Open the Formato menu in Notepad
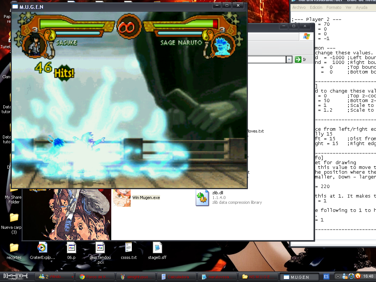The image size is (376, 282). [x=333, y=7]
